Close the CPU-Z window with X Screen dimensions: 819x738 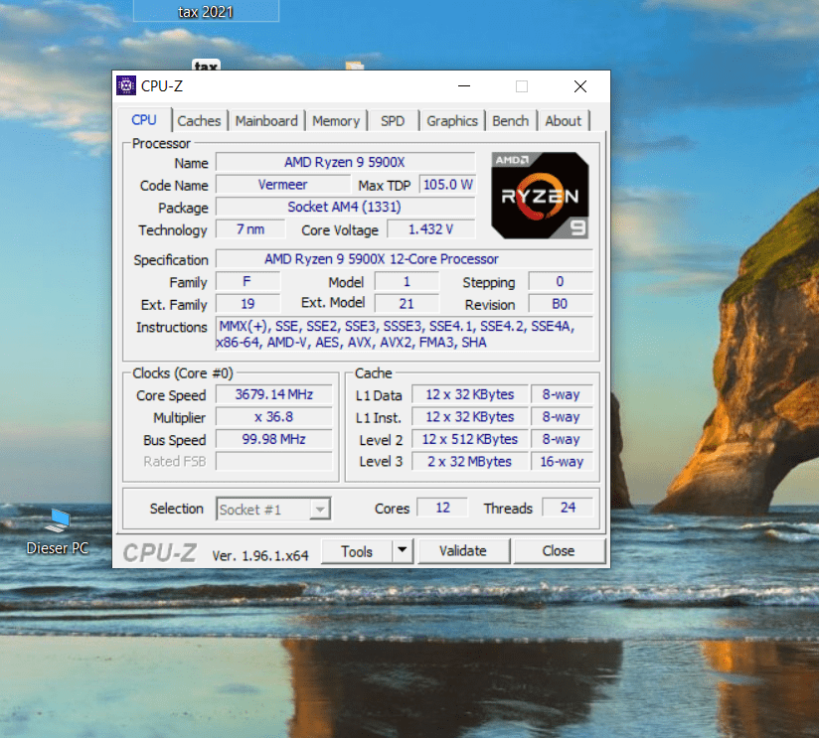580,86
